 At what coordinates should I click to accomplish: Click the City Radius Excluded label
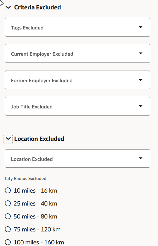coord(25,179)
